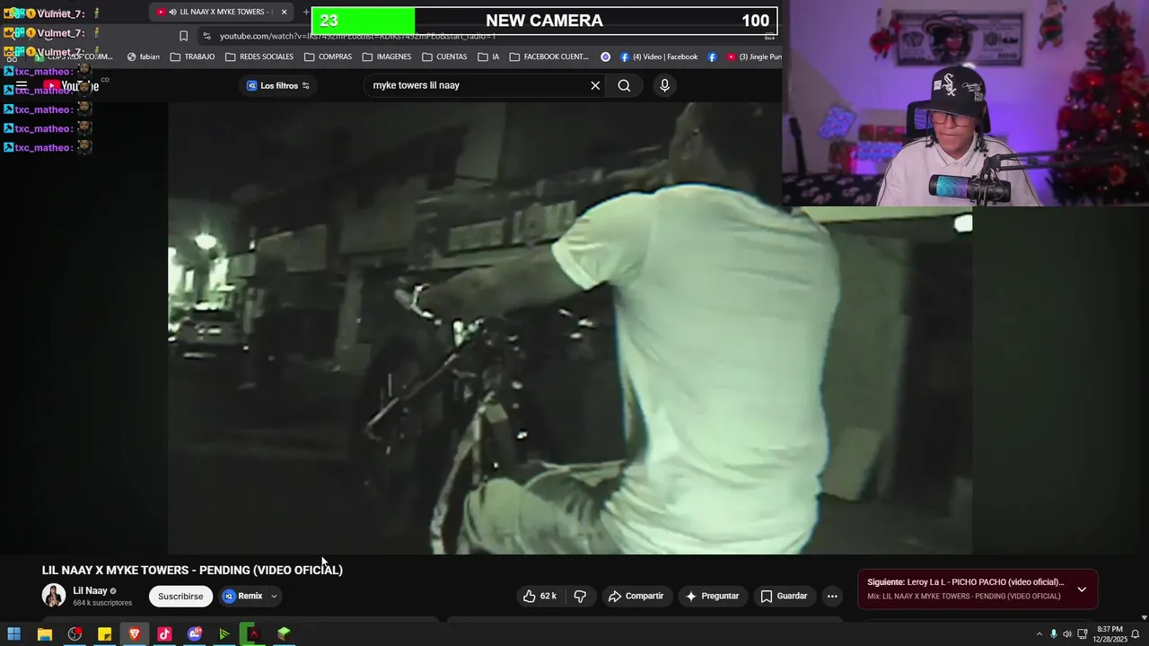Clear the search query with X icon
1149x646 pixels.
595,85
